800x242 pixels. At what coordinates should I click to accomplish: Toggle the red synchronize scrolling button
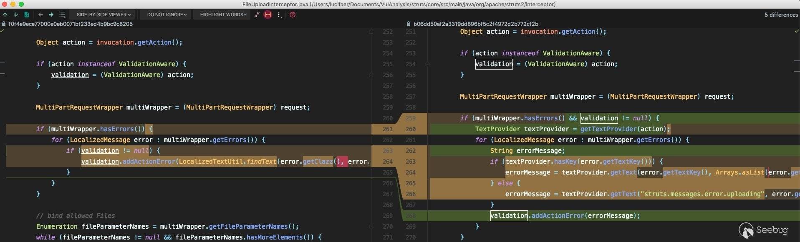[268, 15]
